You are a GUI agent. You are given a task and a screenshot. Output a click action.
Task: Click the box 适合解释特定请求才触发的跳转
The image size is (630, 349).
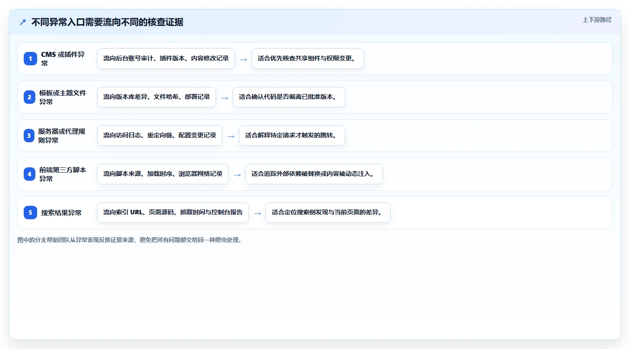(x=292, y=136)
